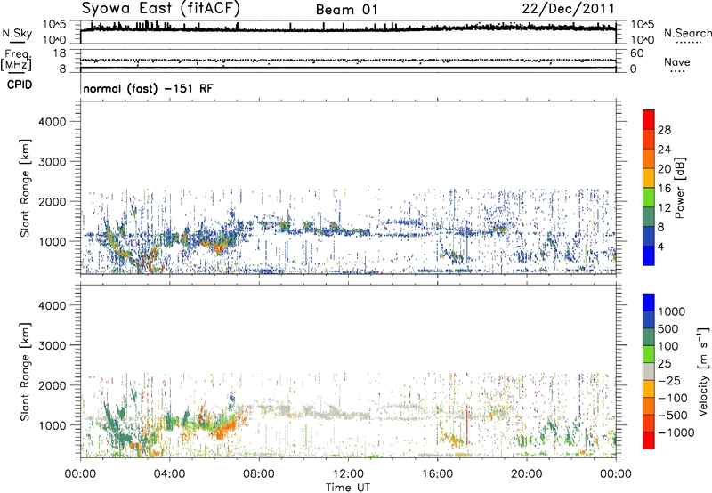
Task: Click the '12:00' time tick label
Action: (x=348, y=474)
